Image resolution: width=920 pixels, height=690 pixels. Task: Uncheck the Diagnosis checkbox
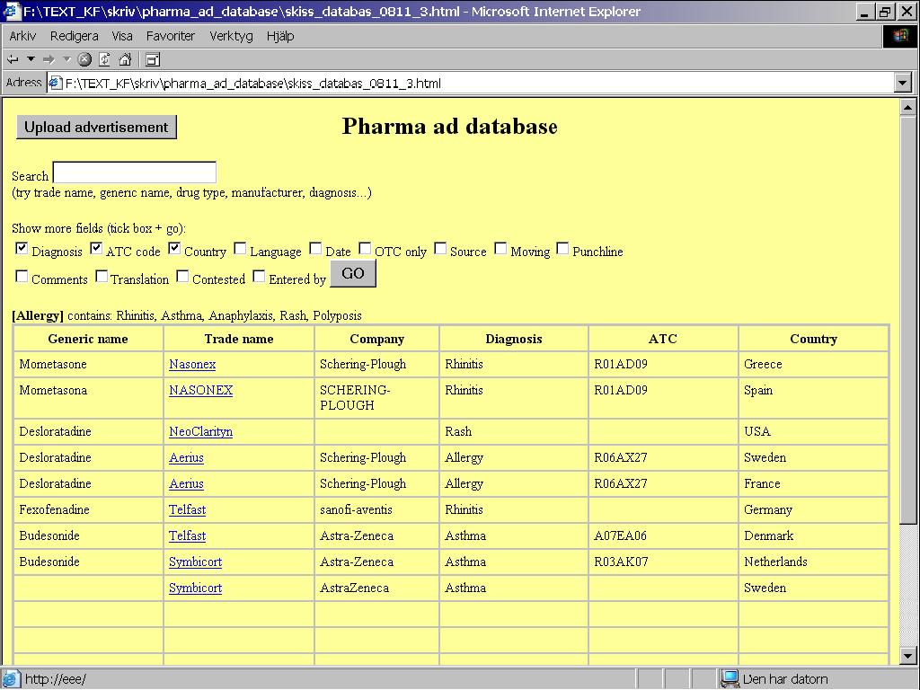click(x=22, y=248)
